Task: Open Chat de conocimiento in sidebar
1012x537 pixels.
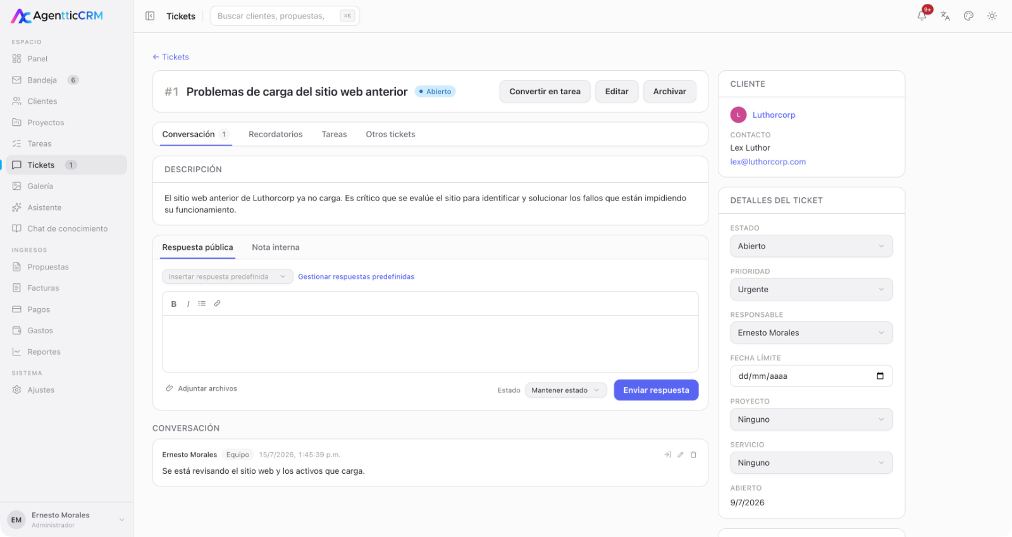Action: pyautogui.click(x=66, y=228)
